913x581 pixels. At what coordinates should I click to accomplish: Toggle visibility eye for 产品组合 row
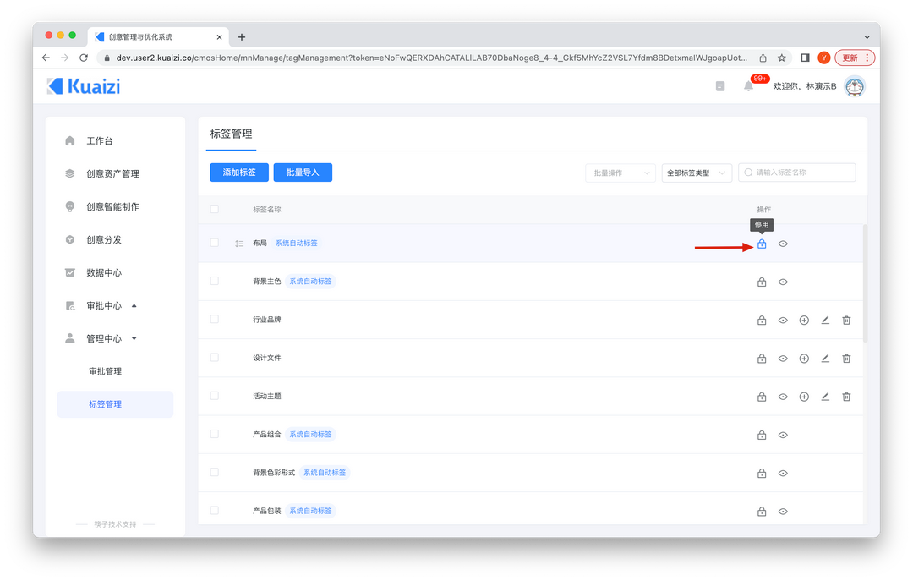[783, 435]
